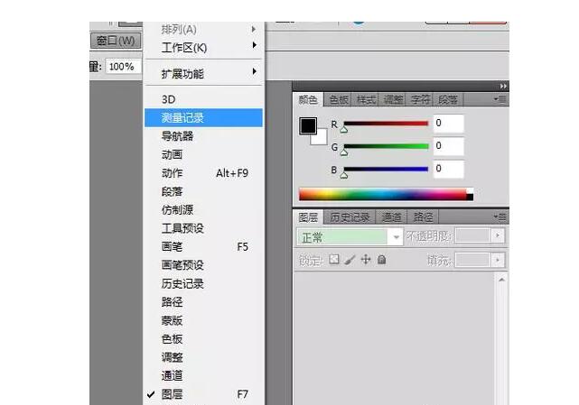Image resolution: width=579 pixels, height=405 pixels.
Task: Show the 导航器 panel
Action: pos(203,136)
